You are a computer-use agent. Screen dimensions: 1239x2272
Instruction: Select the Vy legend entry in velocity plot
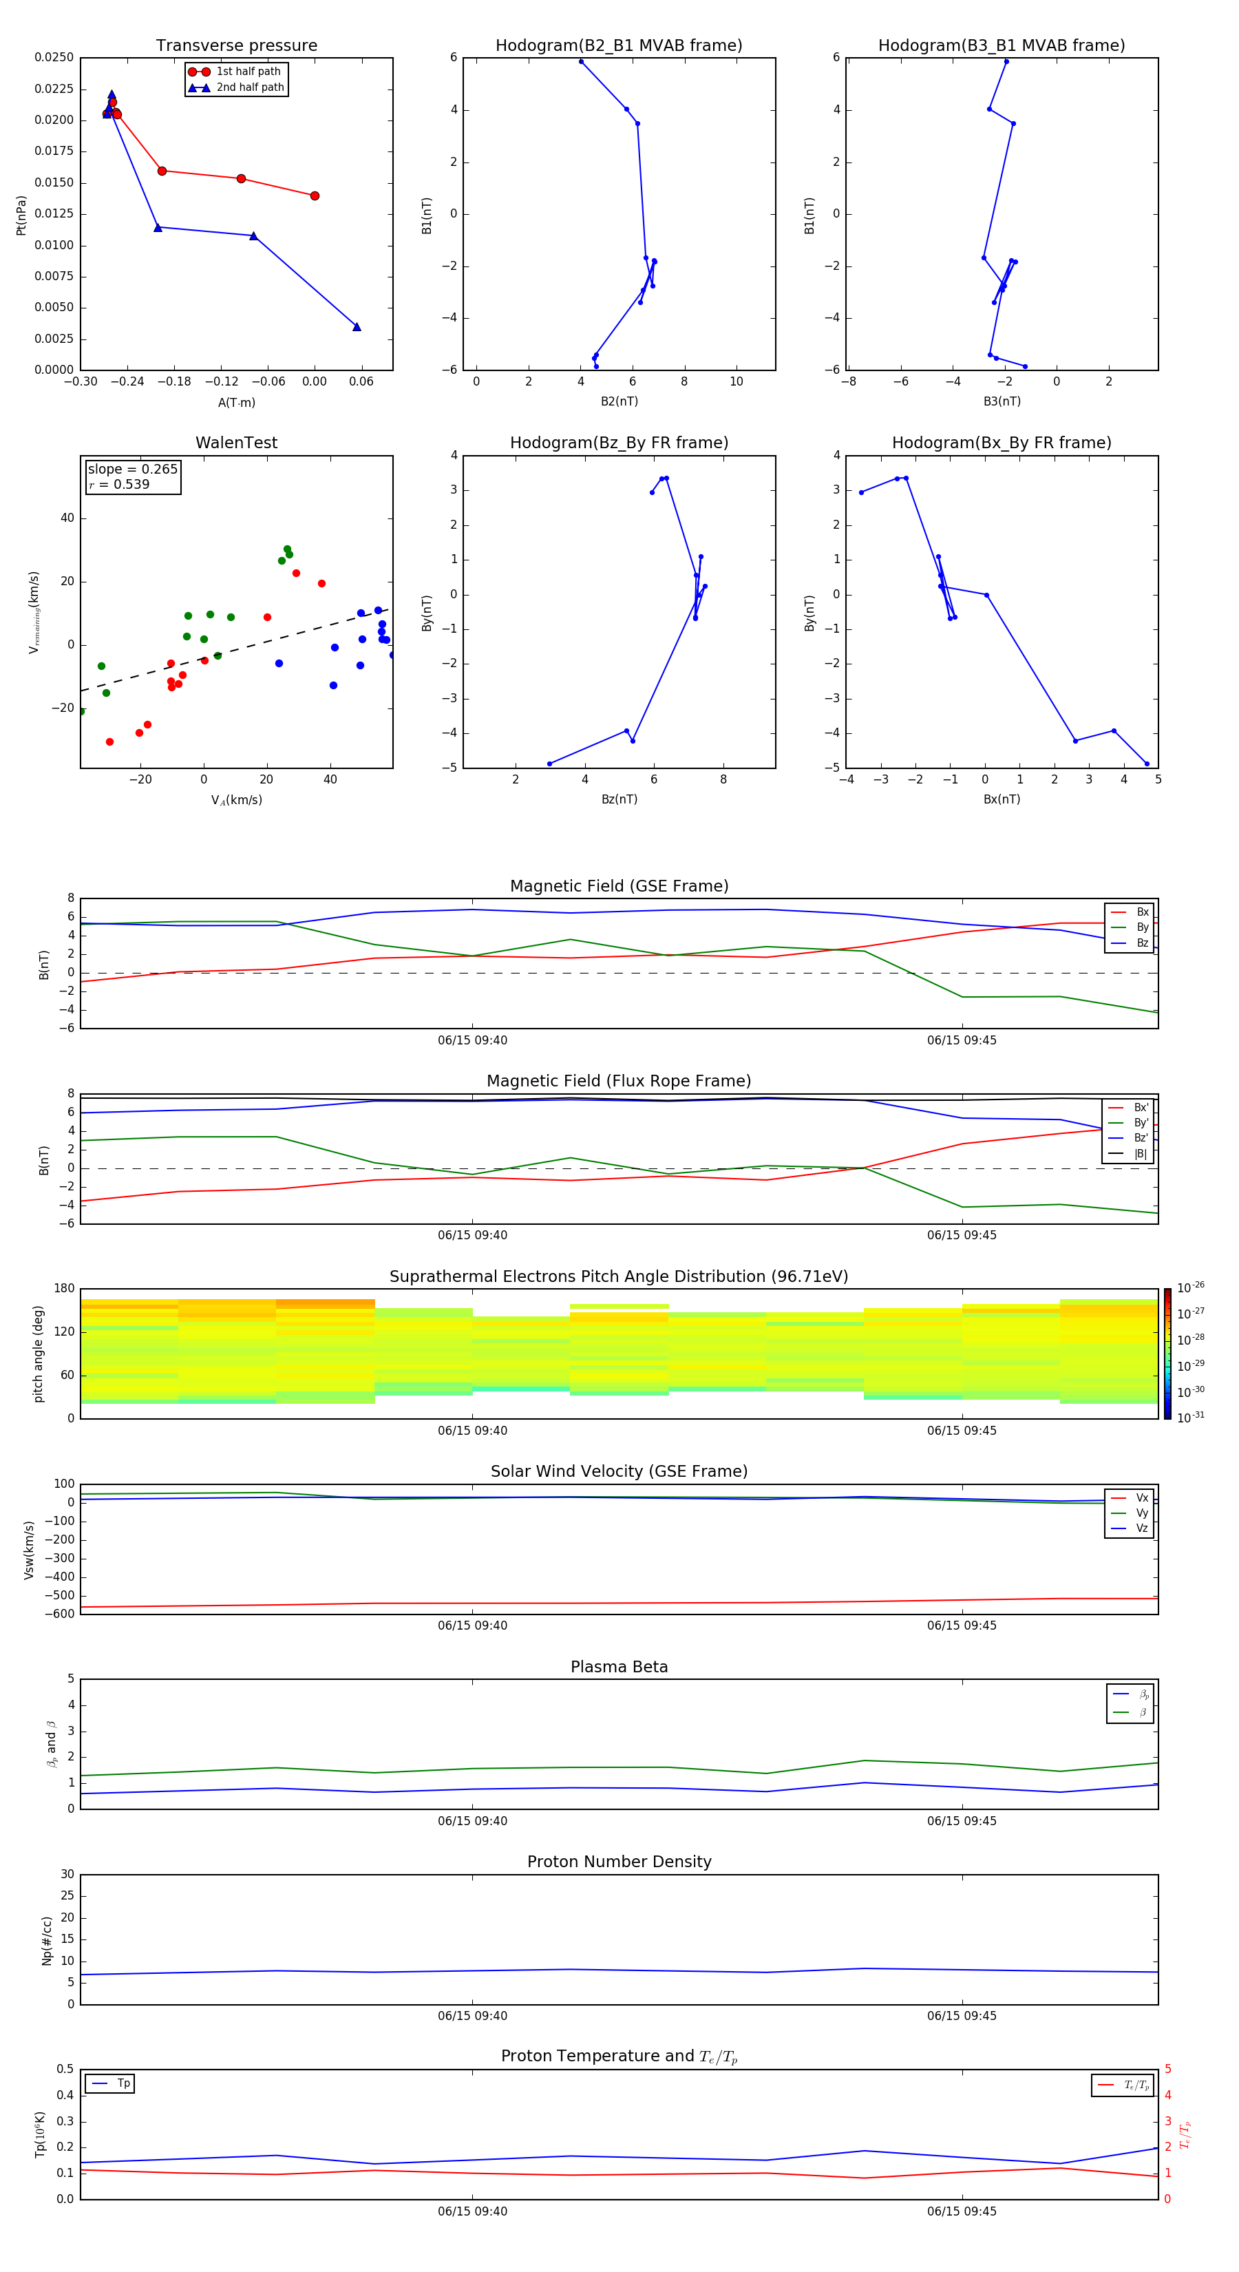(x=1130, y=1513)
